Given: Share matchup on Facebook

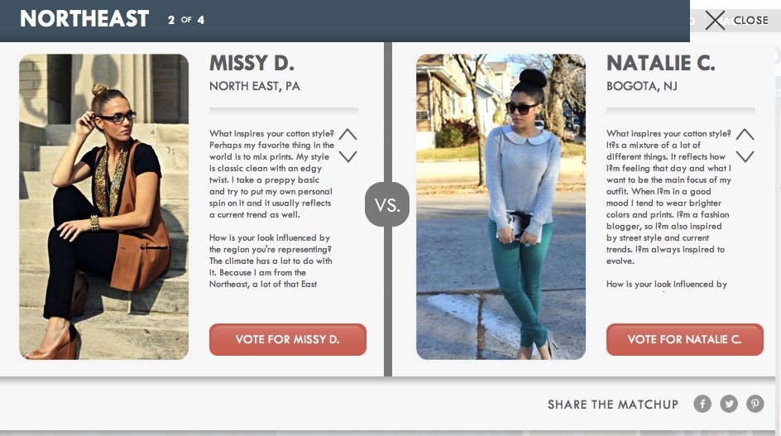Looking at the screenshot, I should pos(702,404).
